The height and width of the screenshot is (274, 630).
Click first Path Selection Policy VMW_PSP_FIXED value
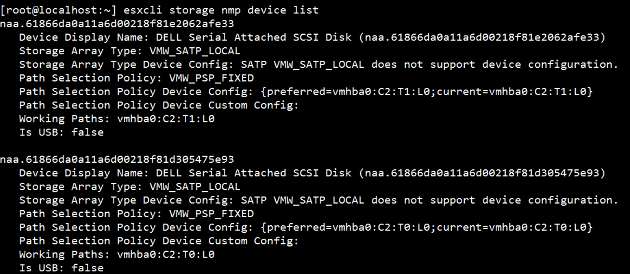[x=211, y=78]
